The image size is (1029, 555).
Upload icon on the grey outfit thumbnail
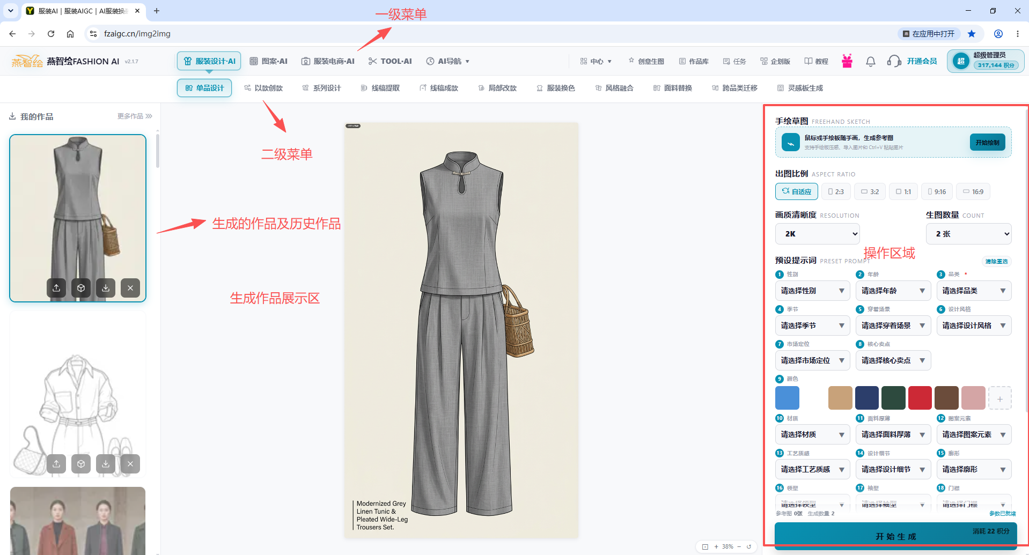click(x=56, y=288)
